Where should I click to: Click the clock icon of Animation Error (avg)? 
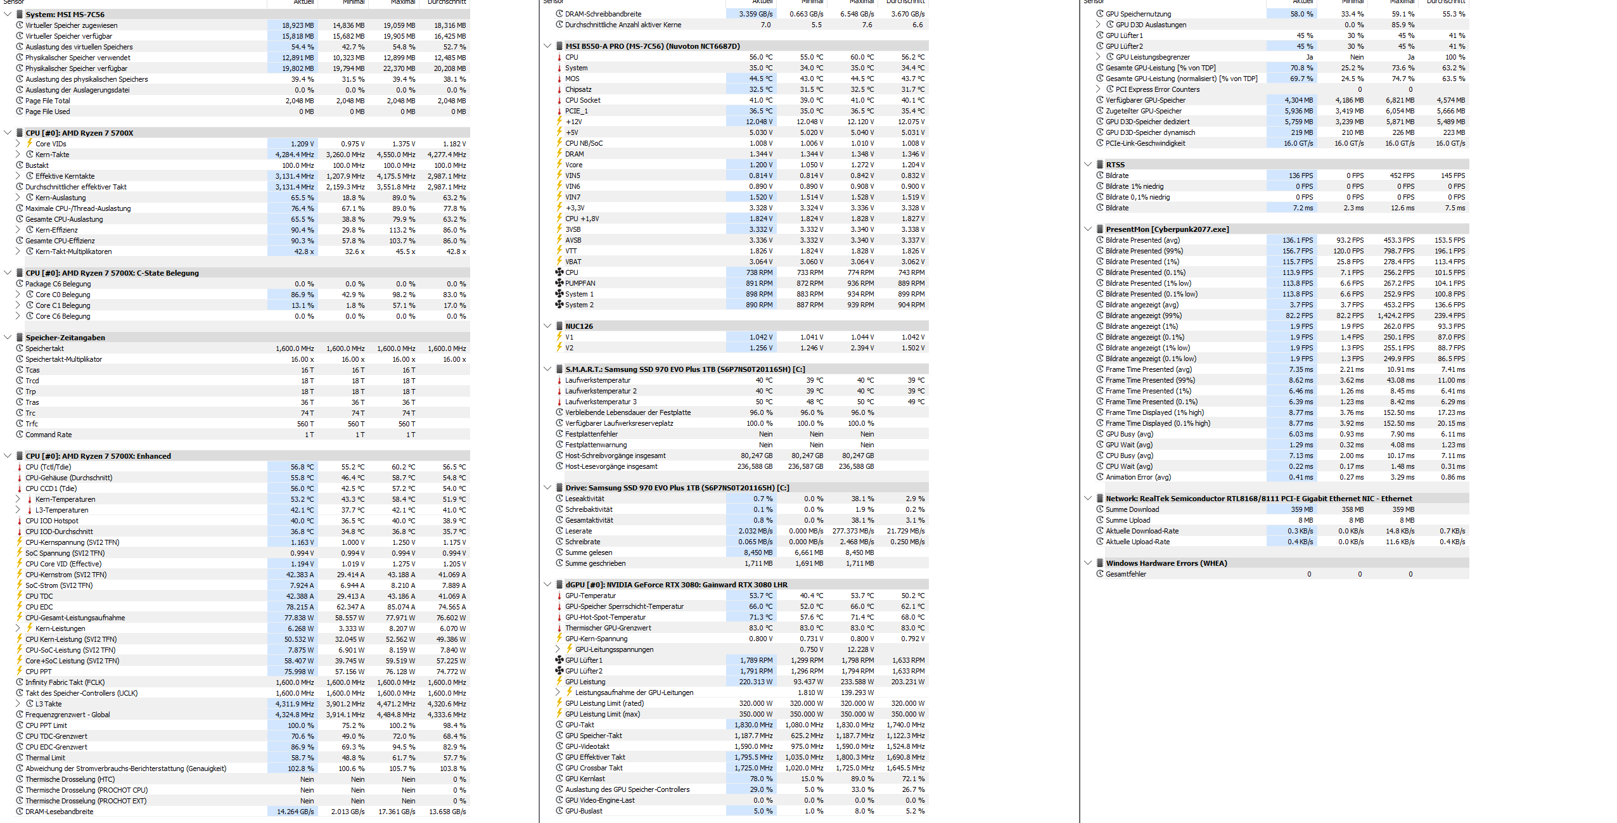click(x=1100, y=476)
